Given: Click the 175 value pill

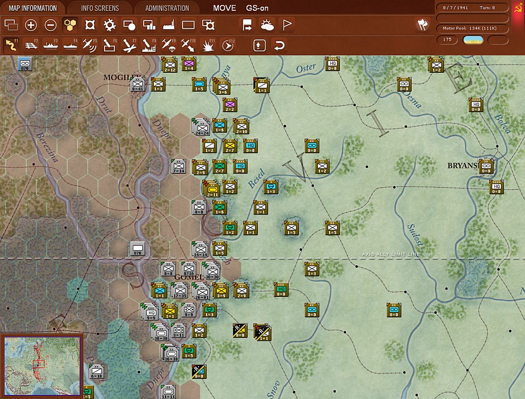Looking at the screenshot, I should (x=447, y=40).
